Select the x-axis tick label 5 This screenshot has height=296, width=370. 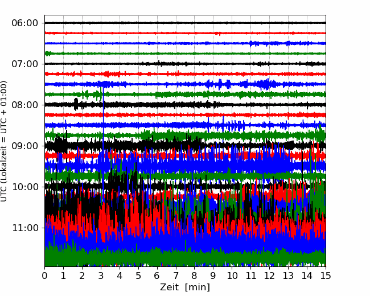(x=138, y=276)
